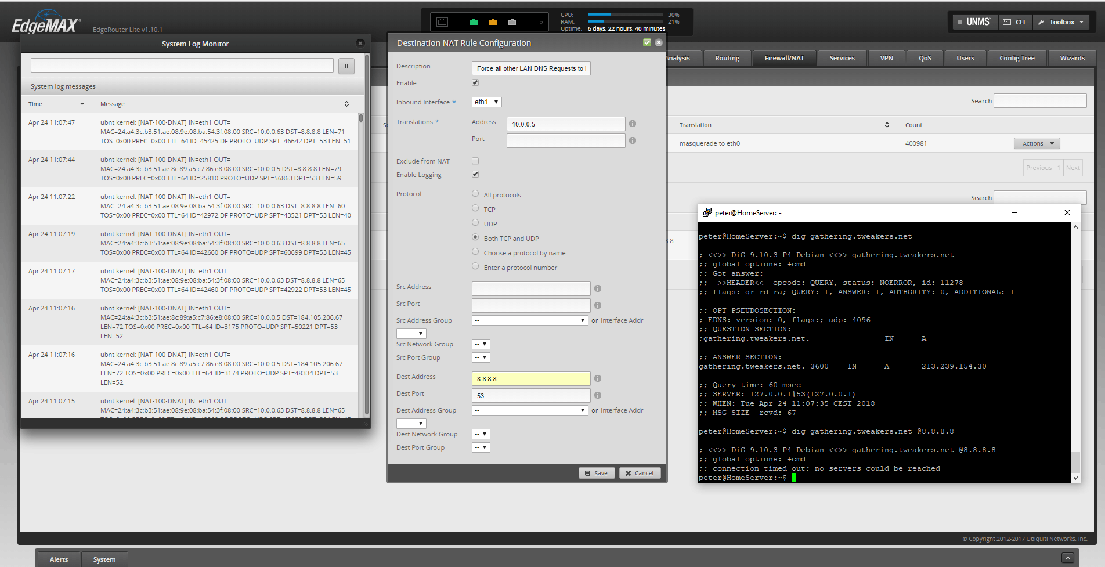Close the System Log Monitor panel

[x=360, y=44]
